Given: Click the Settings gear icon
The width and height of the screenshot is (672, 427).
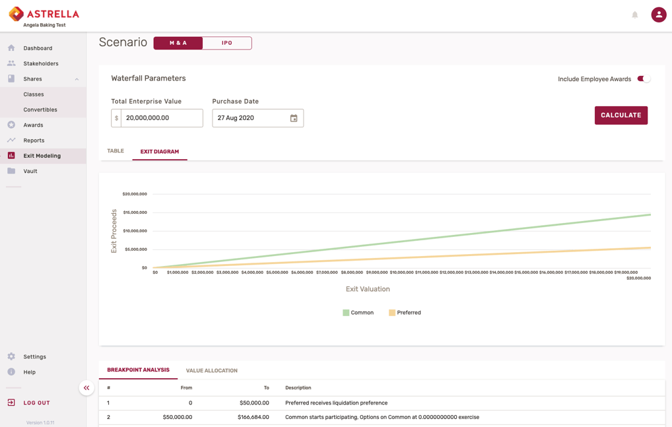Looking at the screenshot, I should [x=11, y=356].
